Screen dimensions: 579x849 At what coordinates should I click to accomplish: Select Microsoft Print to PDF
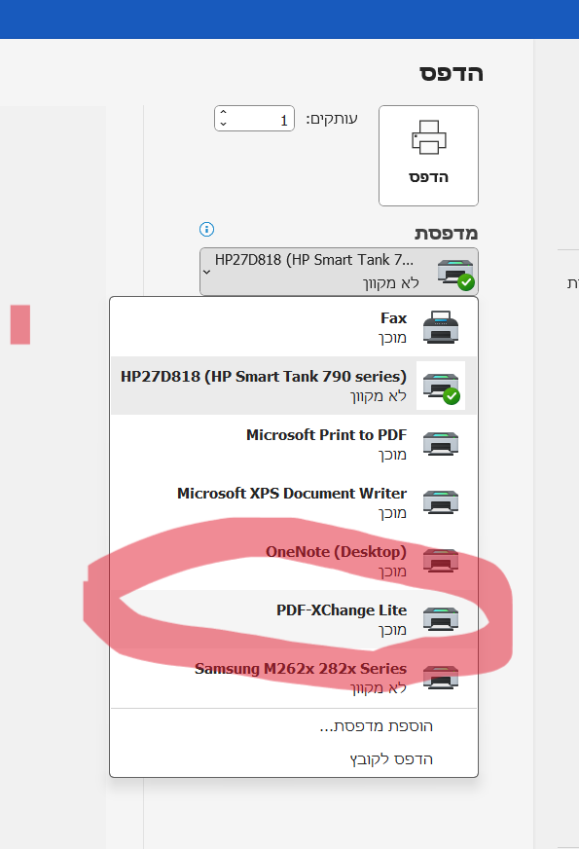tap(294, 444)
